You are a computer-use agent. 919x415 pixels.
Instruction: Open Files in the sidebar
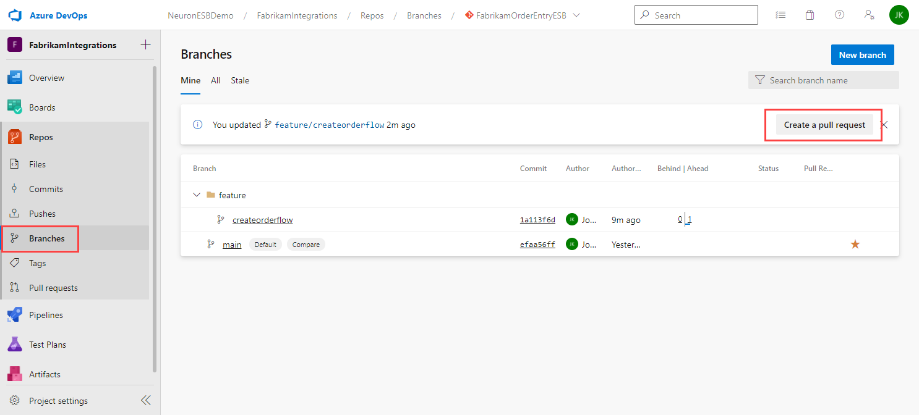pos(74,164)
